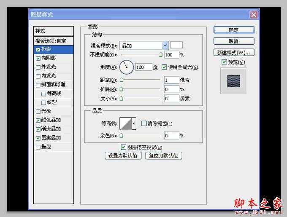Select the 样式 header in the list

coord(54,31)
